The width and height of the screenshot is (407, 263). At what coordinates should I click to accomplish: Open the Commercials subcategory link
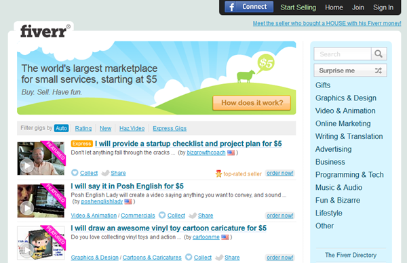138,216
